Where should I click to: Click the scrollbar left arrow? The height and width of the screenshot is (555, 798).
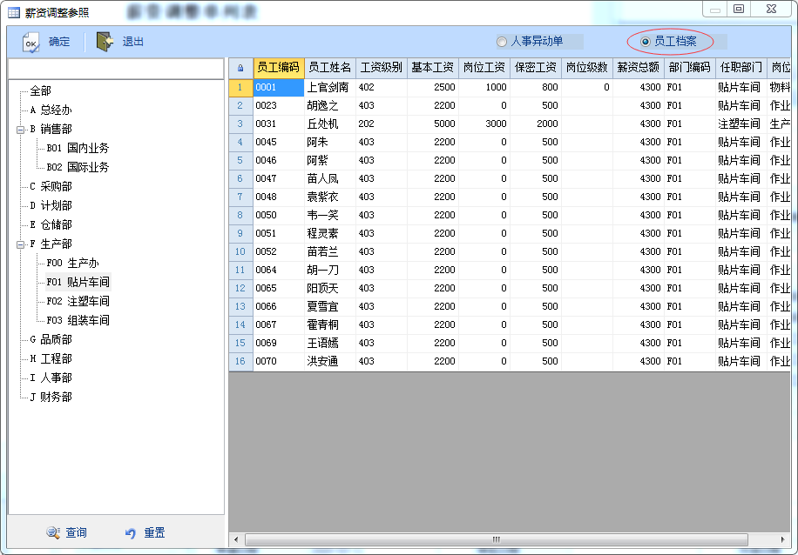click(x=235, y=539)
